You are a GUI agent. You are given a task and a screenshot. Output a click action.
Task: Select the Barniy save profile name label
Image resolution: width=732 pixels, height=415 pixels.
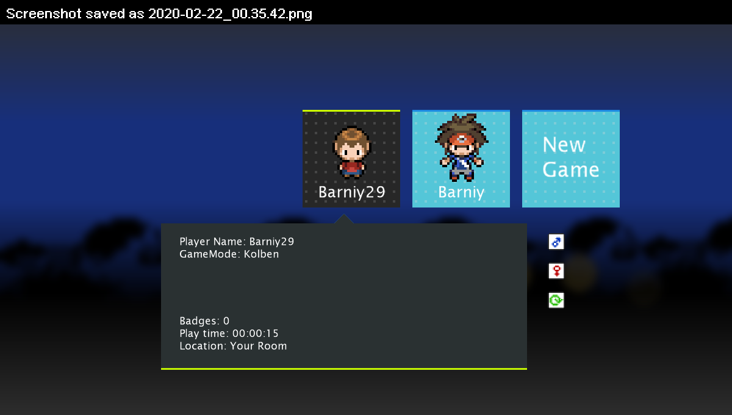tap(461, 192)
